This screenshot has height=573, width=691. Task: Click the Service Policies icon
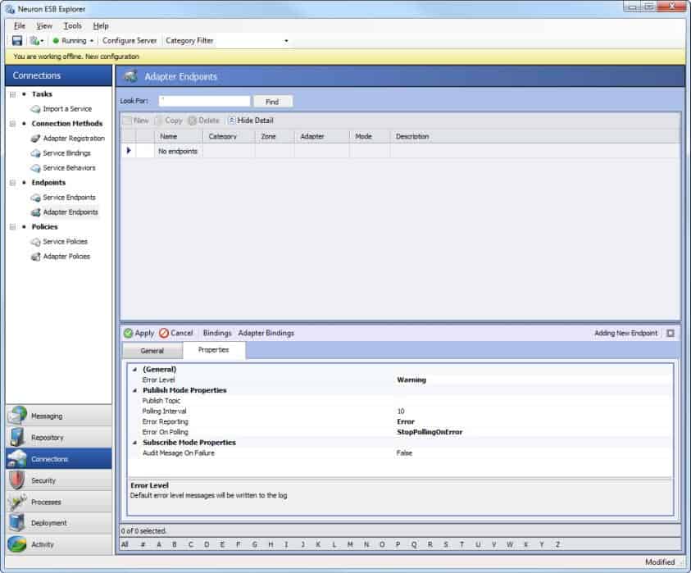(x=36, y=242)
